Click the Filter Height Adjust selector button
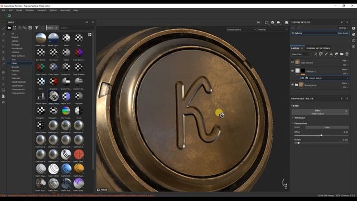 point(320,112)
